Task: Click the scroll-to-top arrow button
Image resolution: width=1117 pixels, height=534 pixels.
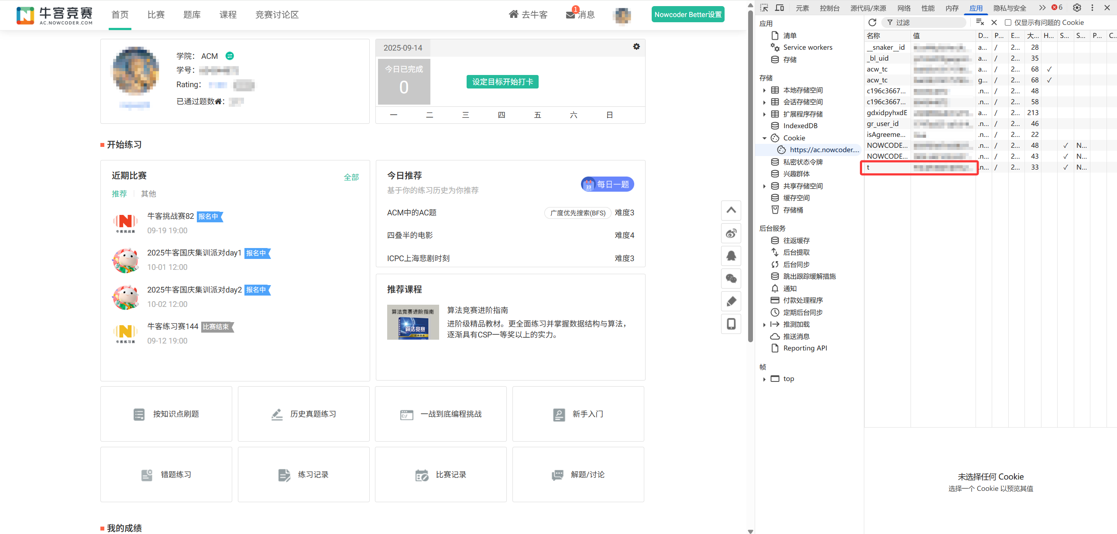Action: 731,210
